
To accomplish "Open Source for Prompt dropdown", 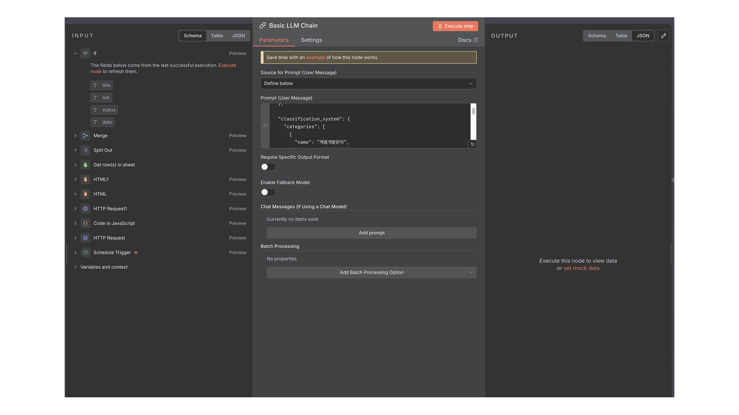I will (368, 83).
